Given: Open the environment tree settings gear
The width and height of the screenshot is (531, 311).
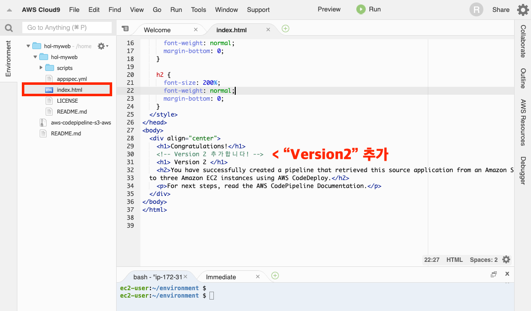Looking at the screenshot, I should 103,46.
